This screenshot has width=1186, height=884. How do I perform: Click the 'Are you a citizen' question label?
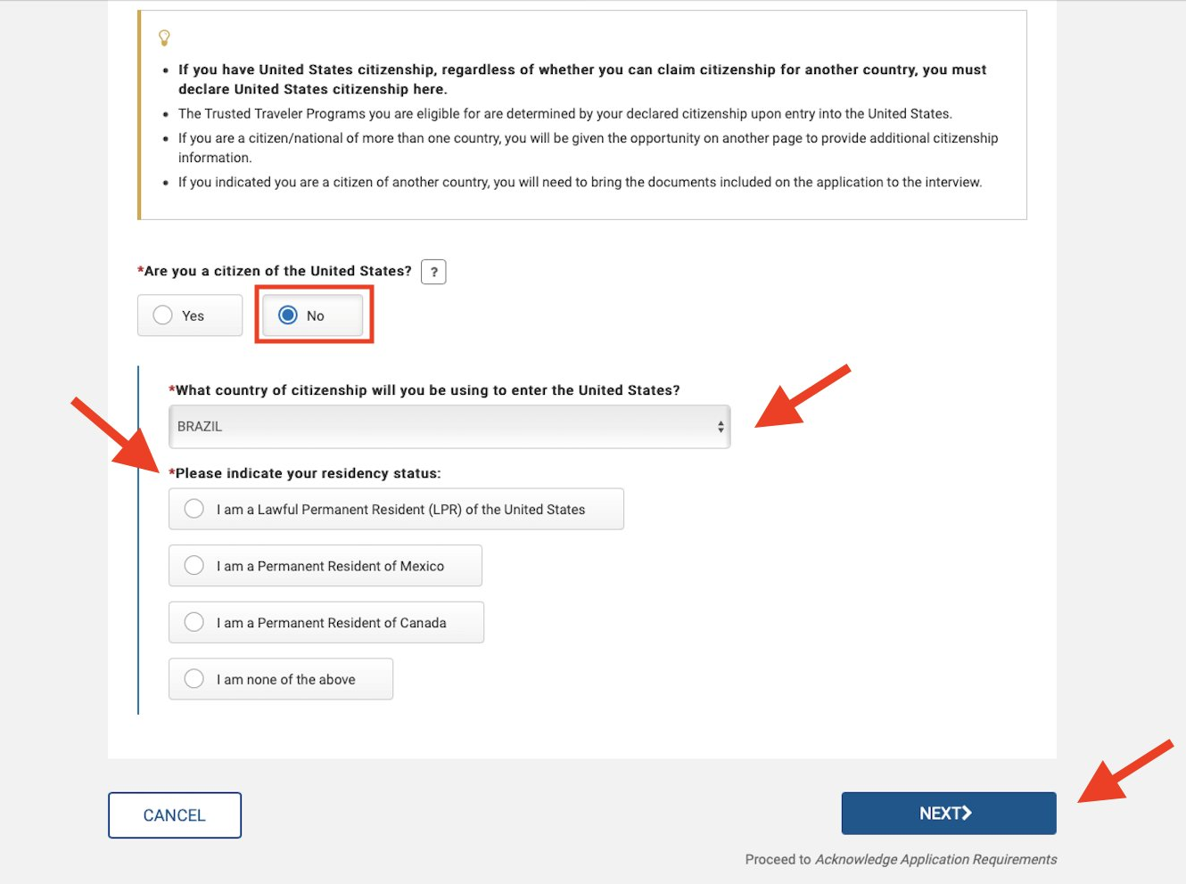(277, 271)
